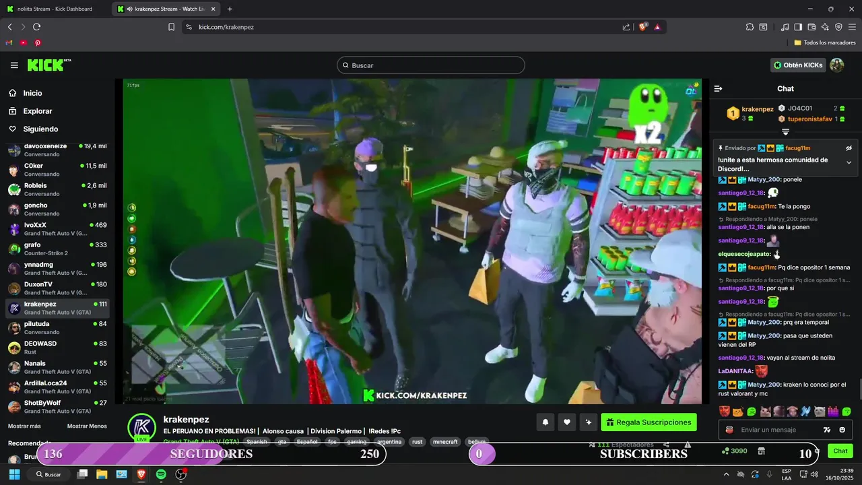This screenshot has width=862, height=485.
Task: Click the report warning triangle icon
Action: (x=688, y=445)
